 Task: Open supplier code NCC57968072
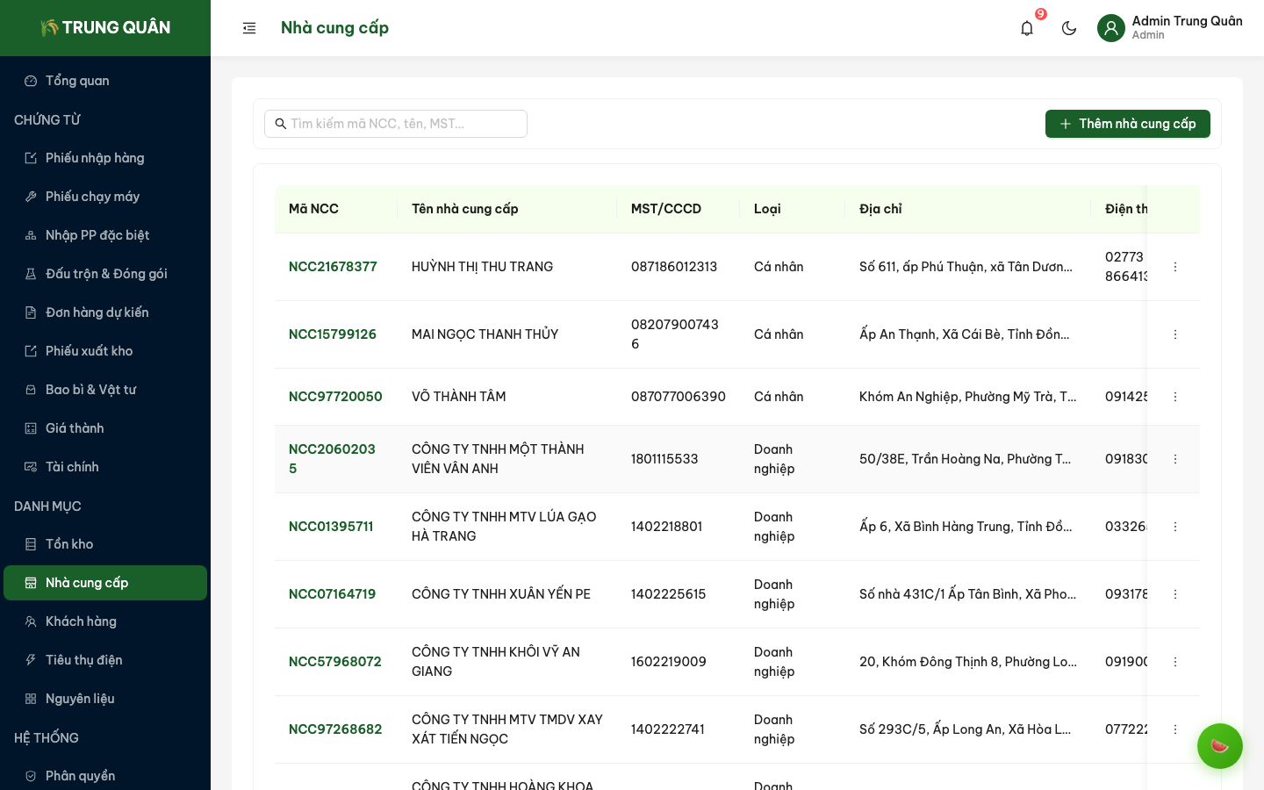coord(335,662)
